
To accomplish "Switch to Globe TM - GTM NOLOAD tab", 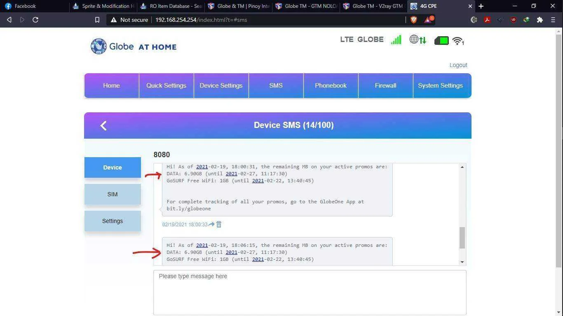I will click(x=306, y=6).
